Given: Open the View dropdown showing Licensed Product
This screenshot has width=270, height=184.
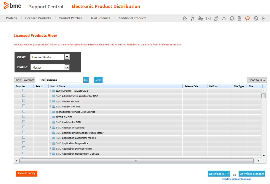Looking at the screenshot, I should pyautogui.click(x=50, y=57).
